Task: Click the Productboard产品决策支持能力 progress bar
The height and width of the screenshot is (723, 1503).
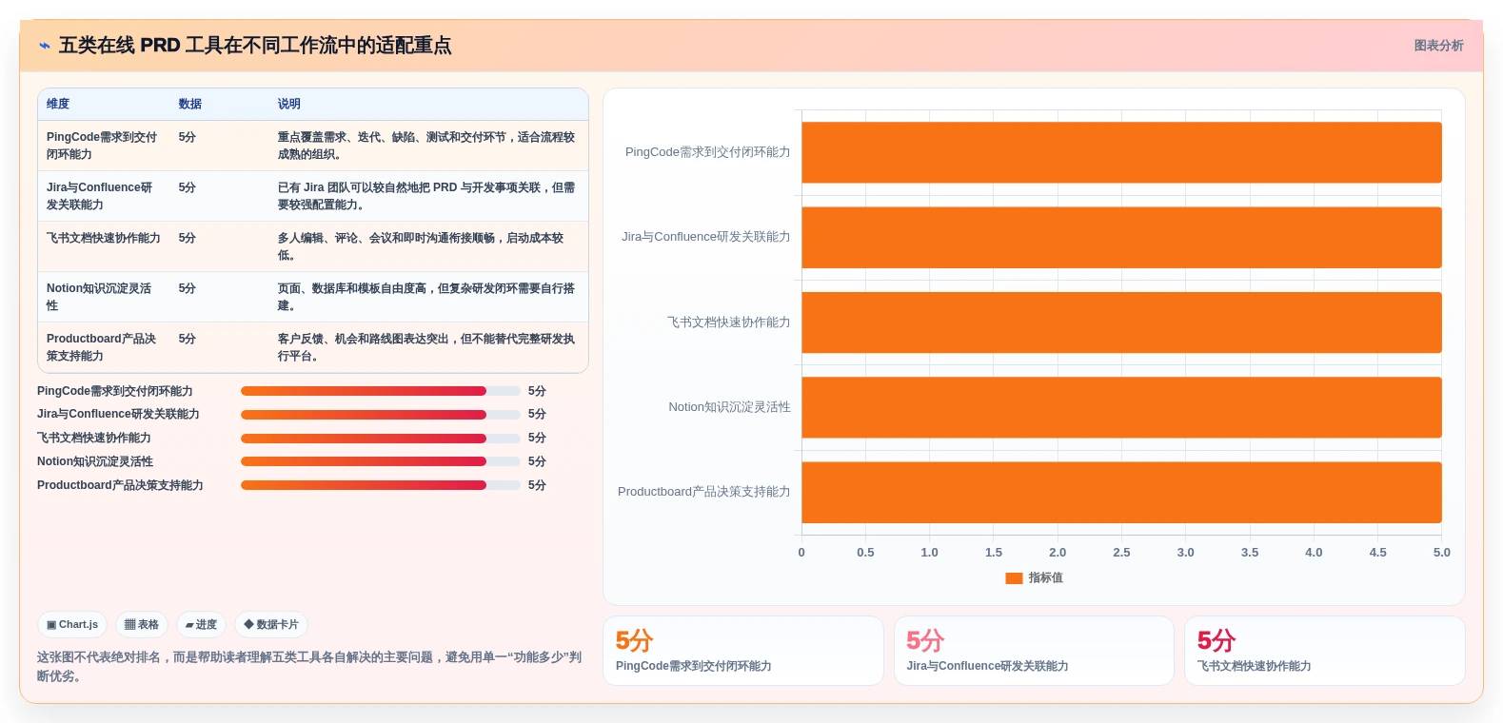Action: (381, 485)
